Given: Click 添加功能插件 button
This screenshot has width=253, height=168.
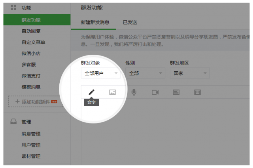Looking at the screenshot, I should pyautogui.click(x=35, y=102).
